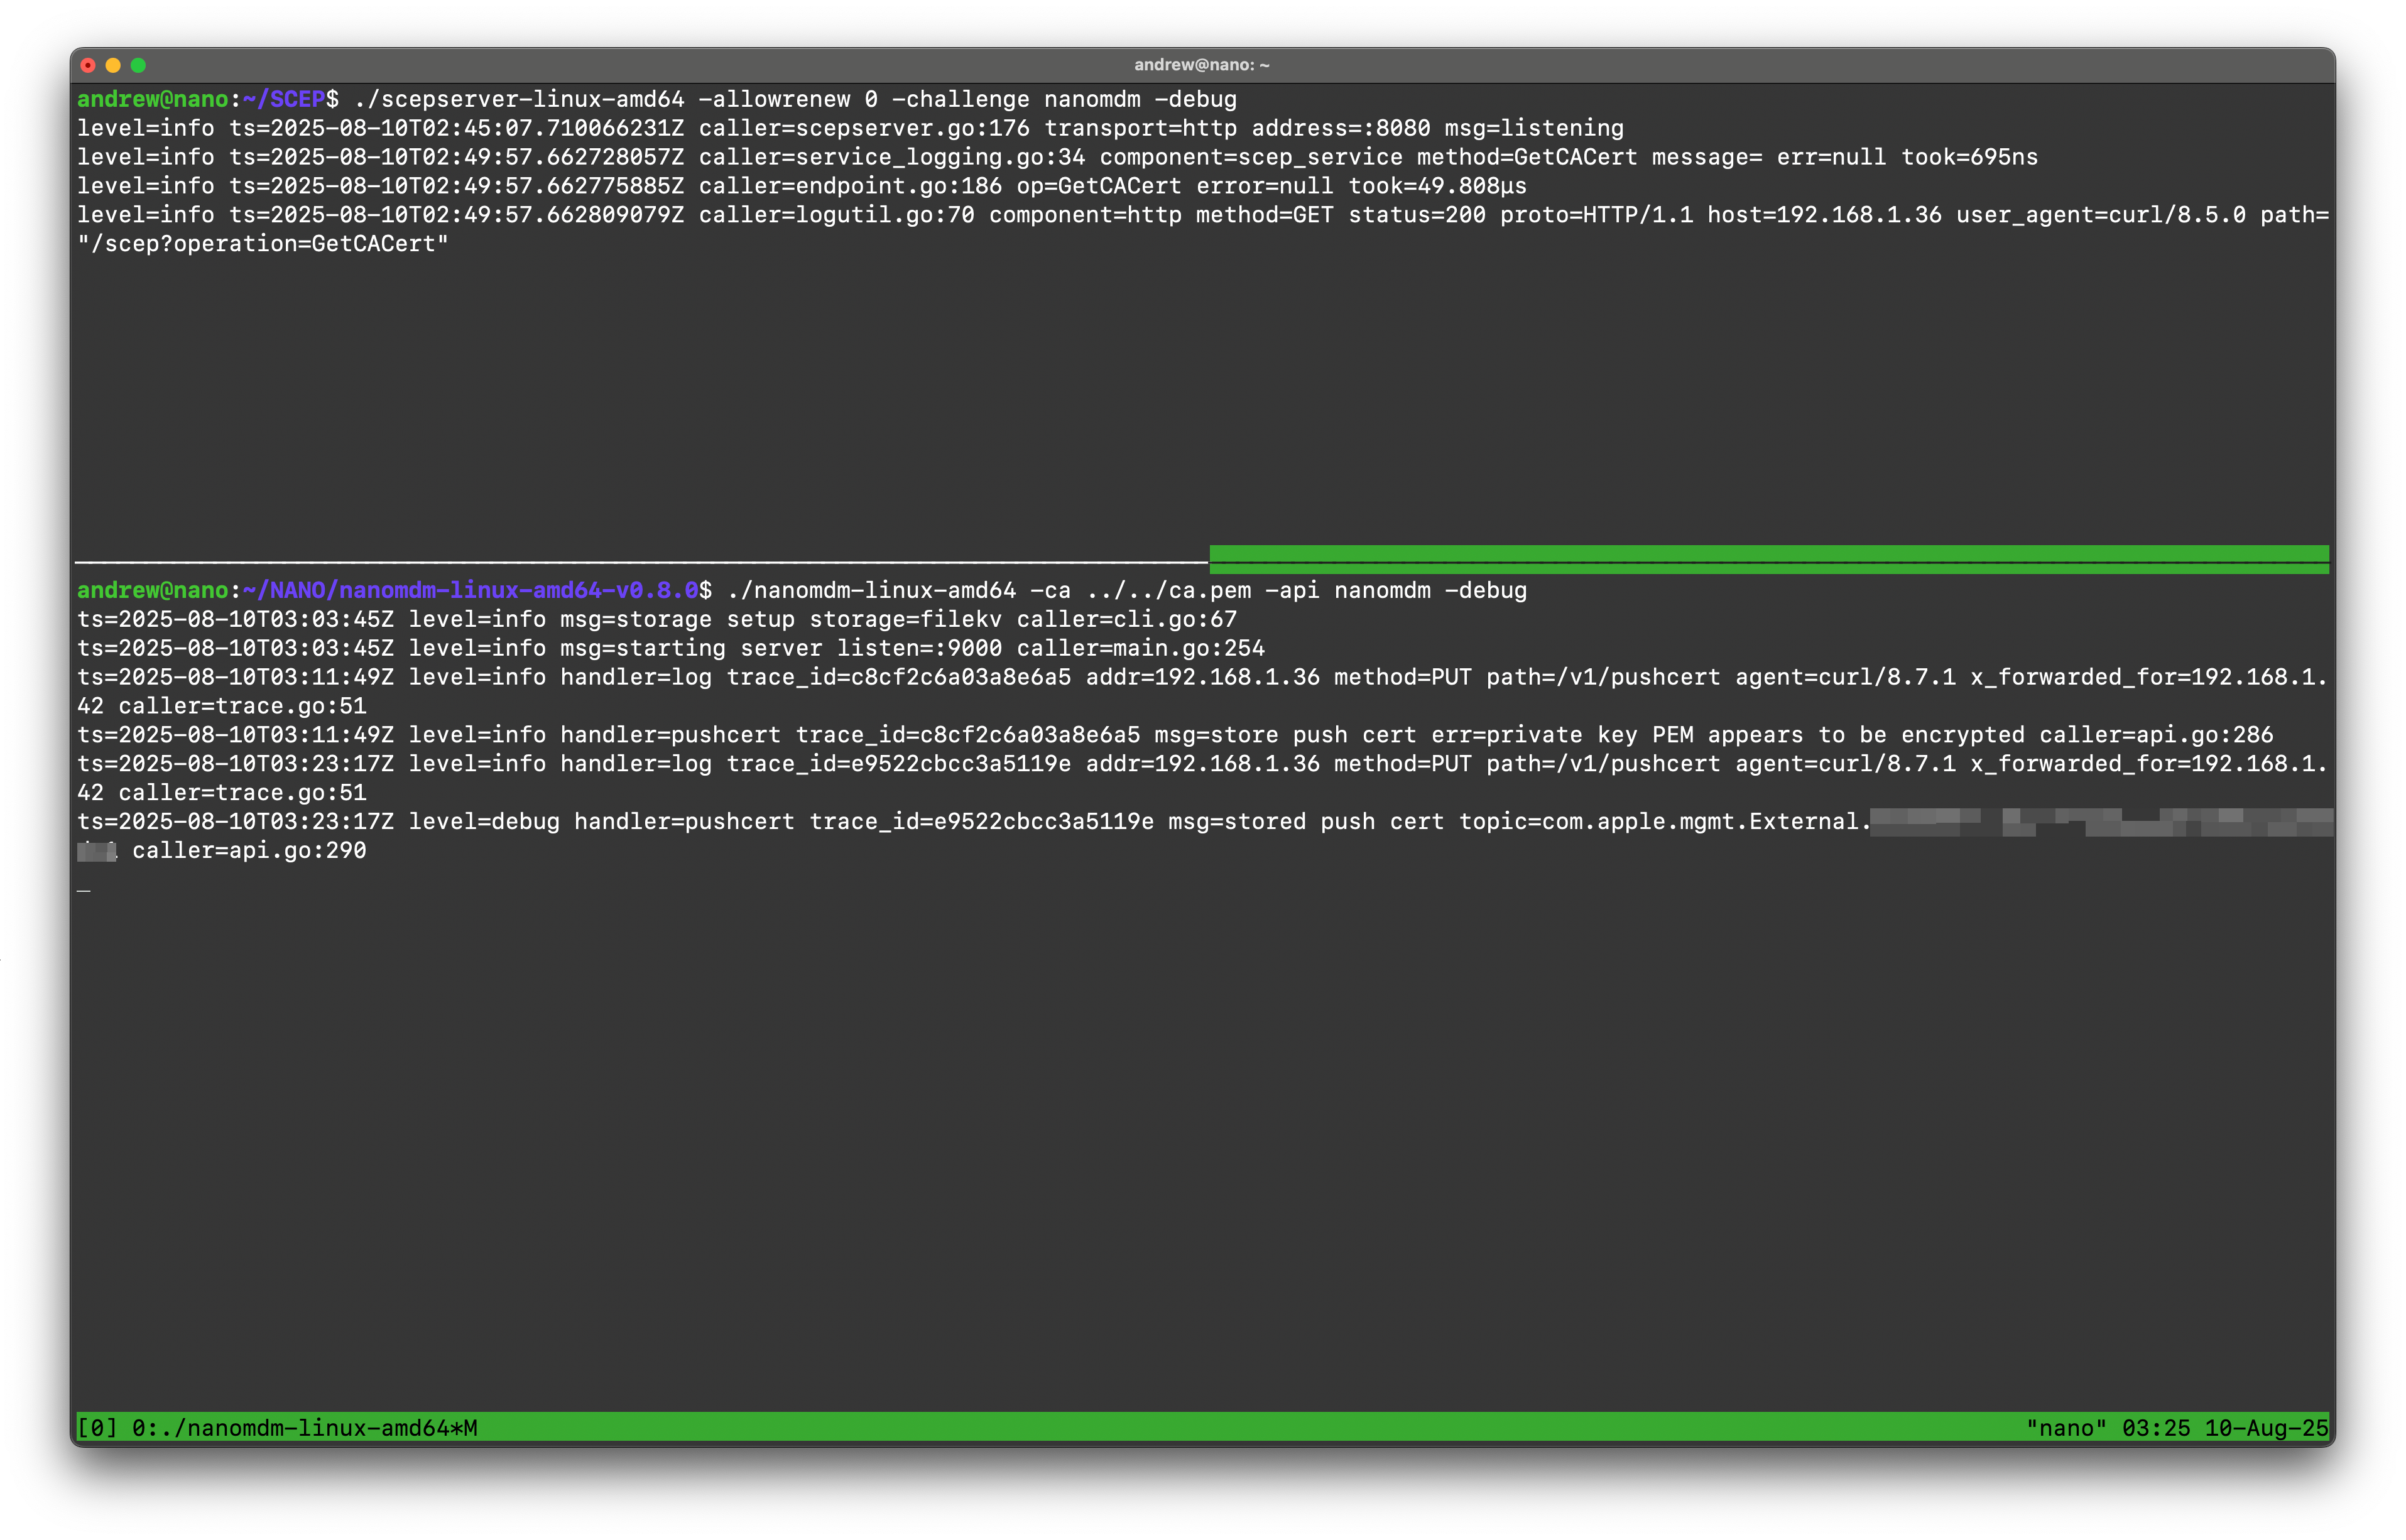Click the "nano" hostname in status bar

pyautogui.click(x=2066, y=1428)
